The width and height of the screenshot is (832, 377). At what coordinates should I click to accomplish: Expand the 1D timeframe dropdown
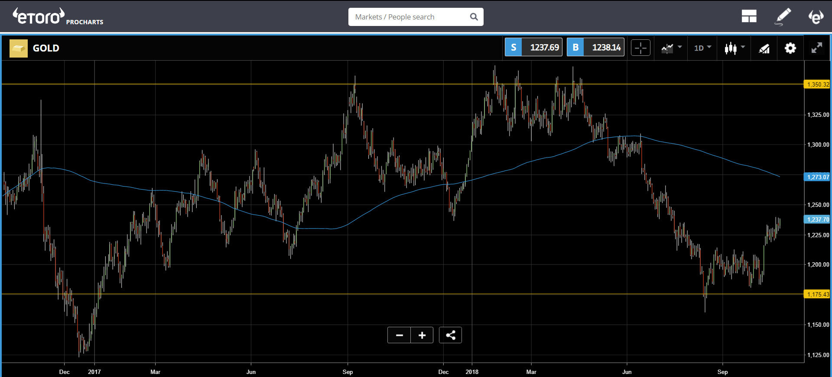[x=702, y=48]
